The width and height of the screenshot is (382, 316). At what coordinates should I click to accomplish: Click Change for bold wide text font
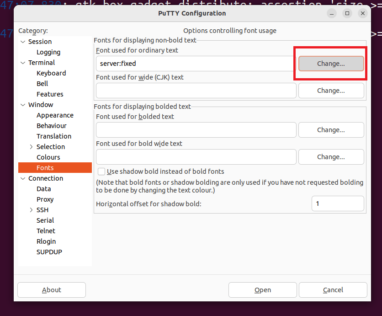pyautogui.click(x=331, y=157)
